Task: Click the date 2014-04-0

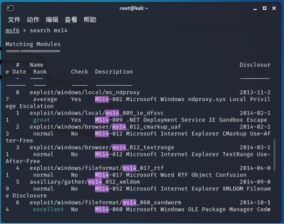Action: (x=255, y=168)
